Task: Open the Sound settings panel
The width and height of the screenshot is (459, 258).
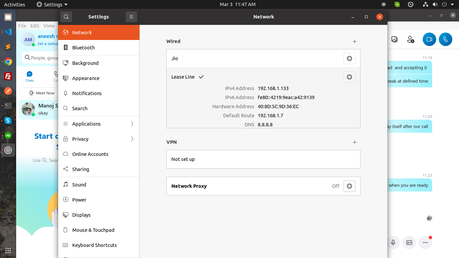Action: point(98,185)
